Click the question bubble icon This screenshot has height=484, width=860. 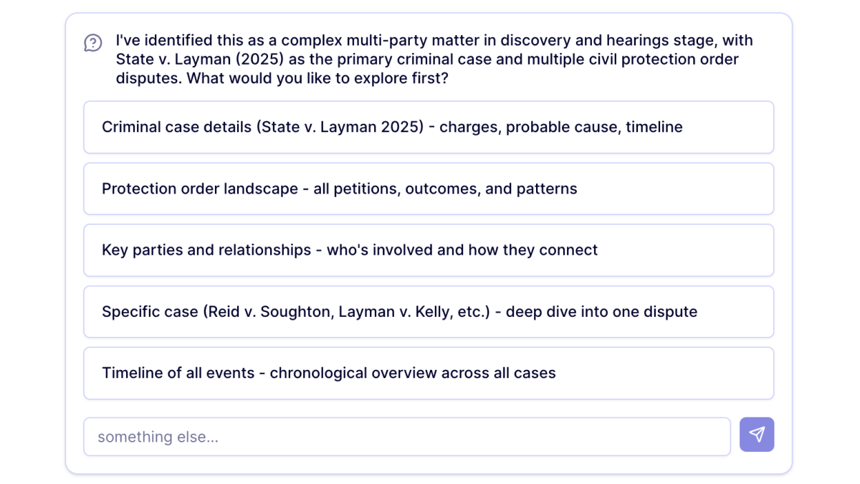(x=93, y=43)
